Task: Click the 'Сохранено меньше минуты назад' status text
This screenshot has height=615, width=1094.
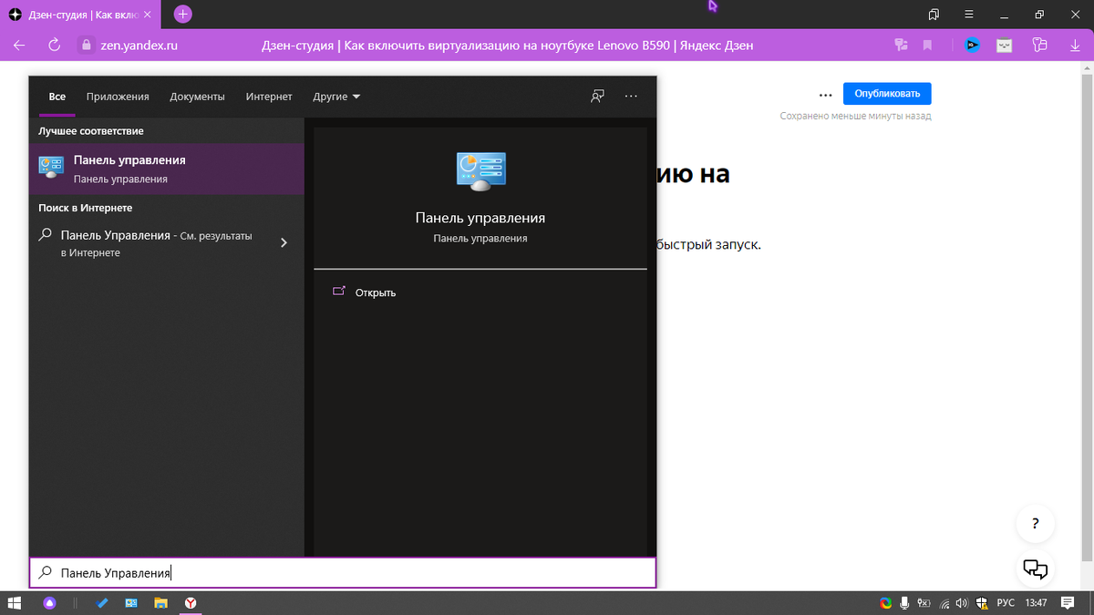Action: click(x=855, y=116)
